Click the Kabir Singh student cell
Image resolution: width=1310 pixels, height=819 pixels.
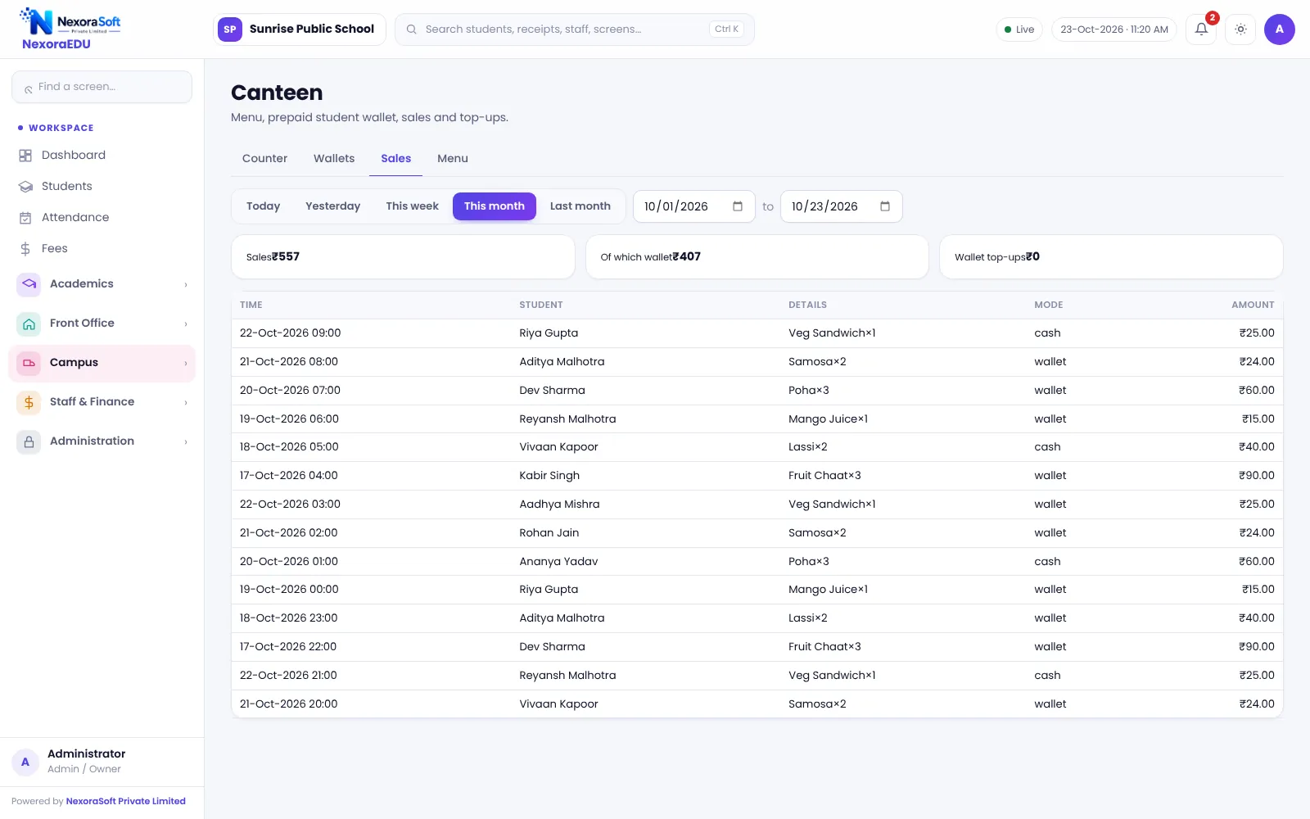tap(549, 476)
